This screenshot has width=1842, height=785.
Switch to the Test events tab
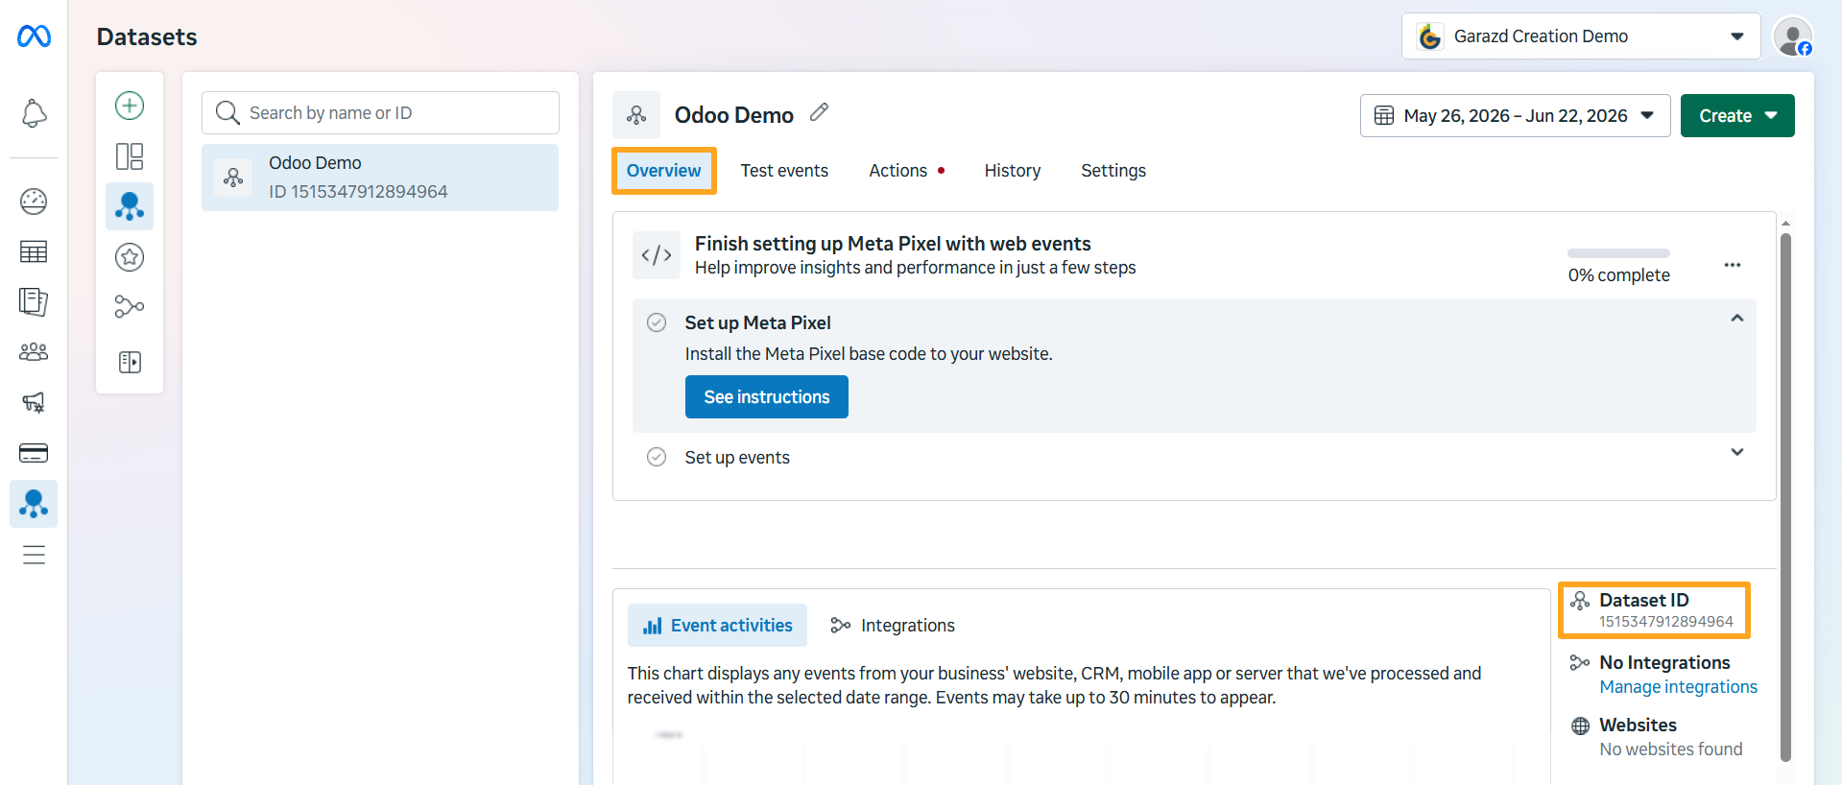784,171
